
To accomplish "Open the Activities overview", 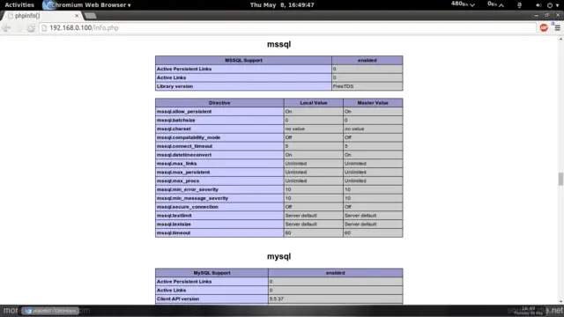I will point(19,5).
